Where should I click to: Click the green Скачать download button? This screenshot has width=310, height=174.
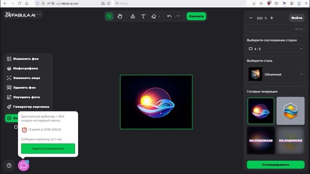click(x=196, y=16)
